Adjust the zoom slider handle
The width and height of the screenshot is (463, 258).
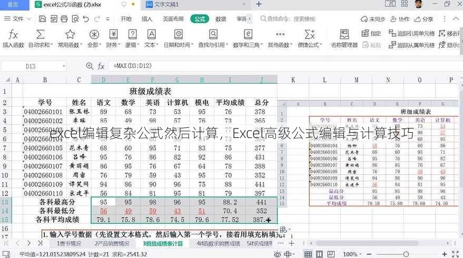click(406, 254)
